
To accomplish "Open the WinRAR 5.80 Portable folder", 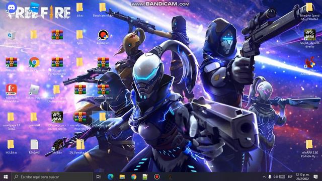I will coord(309,145).
